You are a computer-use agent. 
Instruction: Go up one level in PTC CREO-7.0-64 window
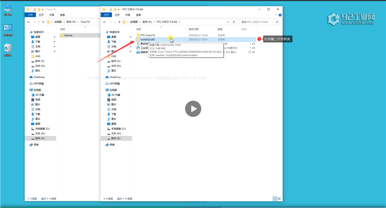pos(119,22)
